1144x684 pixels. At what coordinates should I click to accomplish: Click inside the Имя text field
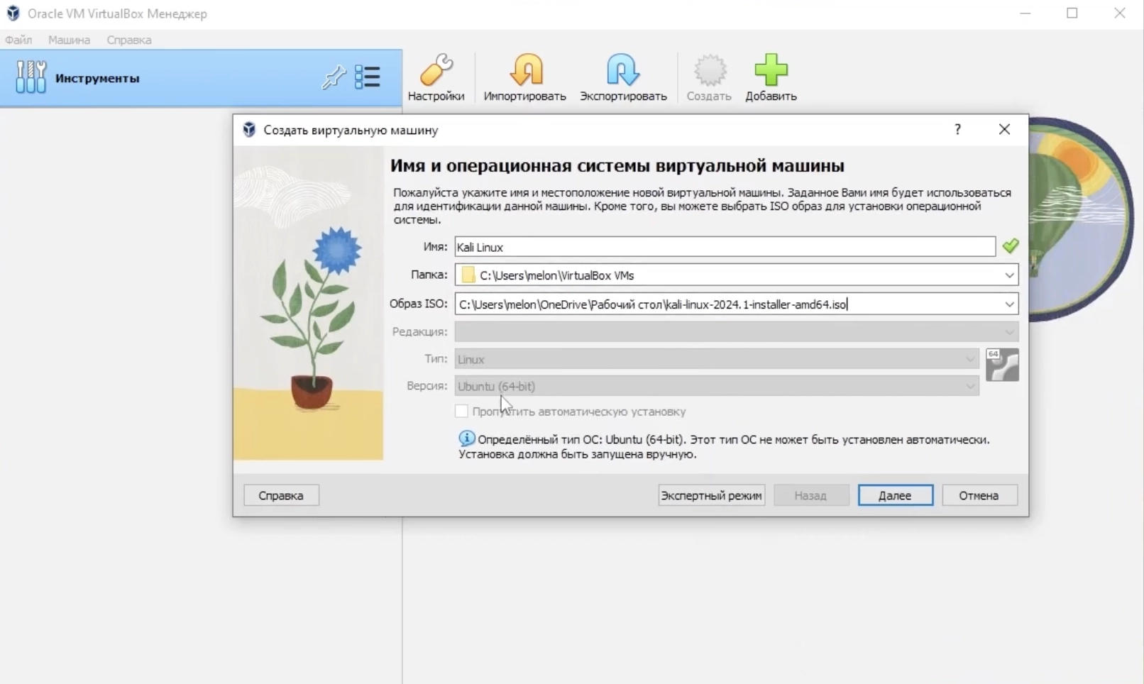[x=710, y=247]
